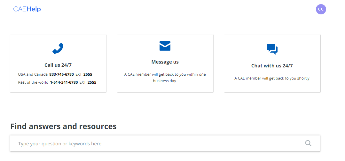The image size is (345, 161).
Task: Open the Chat with us 24/7 heading
Action: (272, 66)
